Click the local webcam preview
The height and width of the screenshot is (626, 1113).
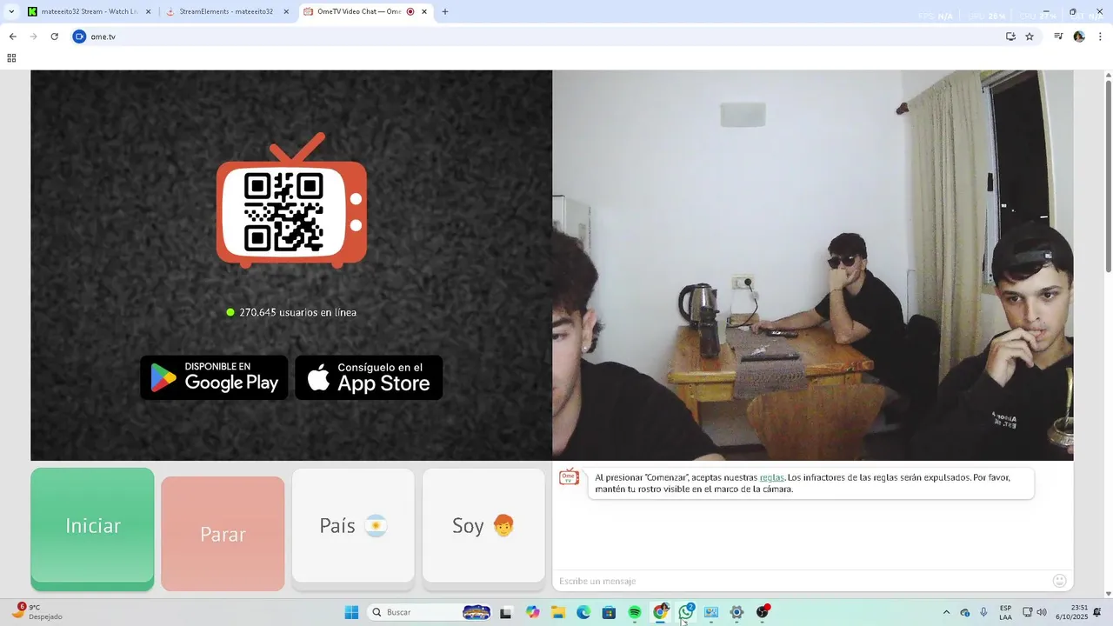(812, 265)
